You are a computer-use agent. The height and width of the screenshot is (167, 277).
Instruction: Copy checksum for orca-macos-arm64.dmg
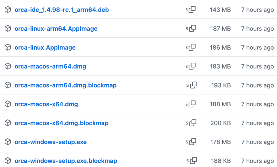click(x=192, y=66)
